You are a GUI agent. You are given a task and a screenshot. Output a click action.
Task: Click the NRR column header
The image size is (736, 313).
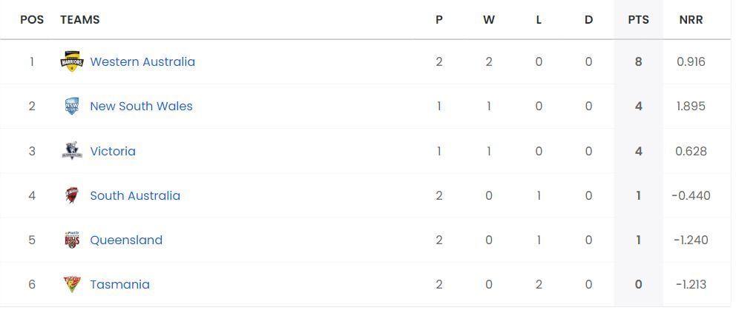pos(691,20)
